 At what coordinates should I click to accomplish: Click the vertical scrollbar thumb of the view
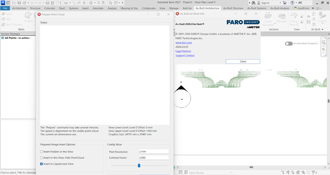(x=329, y=101)
